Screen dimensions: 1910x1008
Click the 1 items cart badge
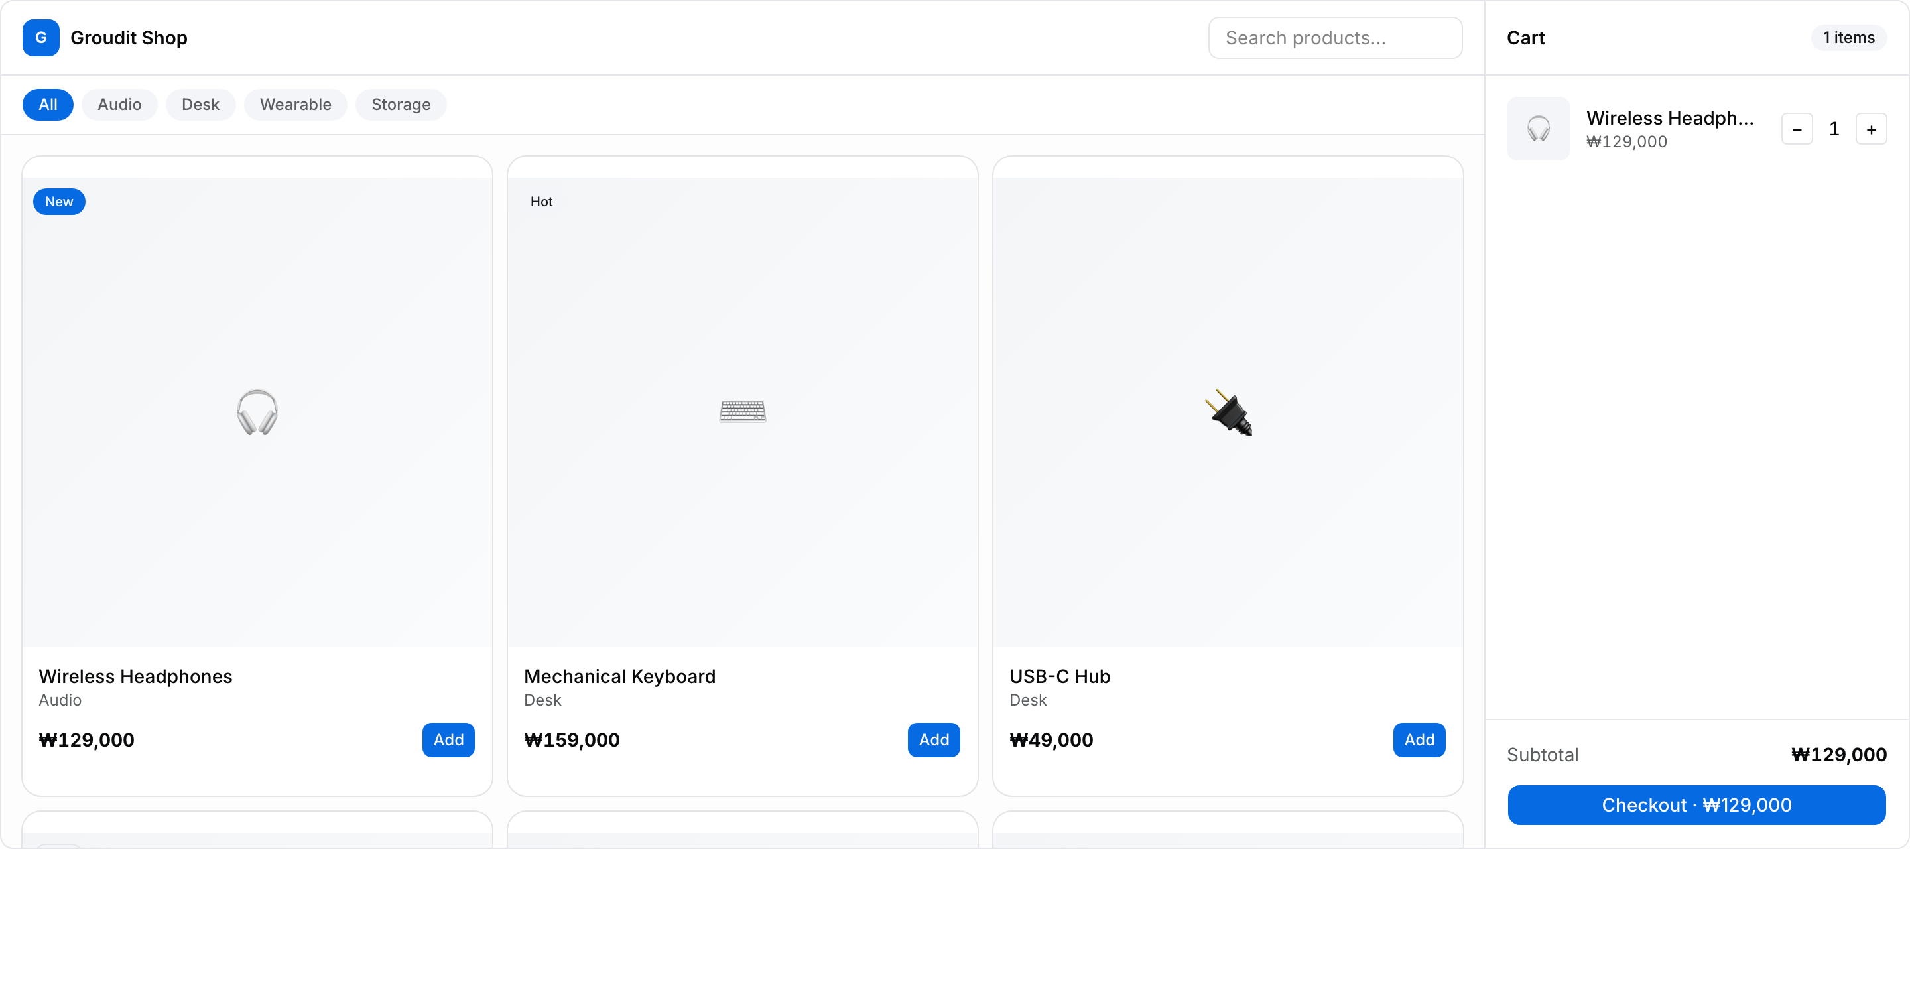(1848, 38)
